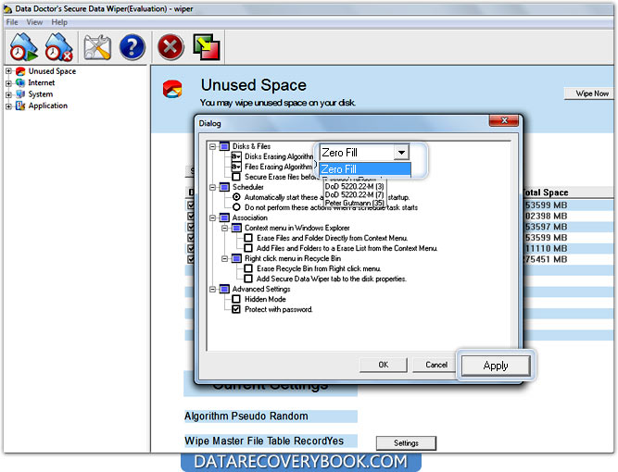Viewport: 618px width, 472px height.
Task: Choose Zero Fill in the dropdown list
Action: (365, 169)
